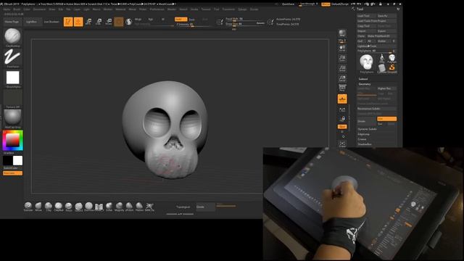Select the Pinch brush at bottom shelf

[x=69, y=206]
